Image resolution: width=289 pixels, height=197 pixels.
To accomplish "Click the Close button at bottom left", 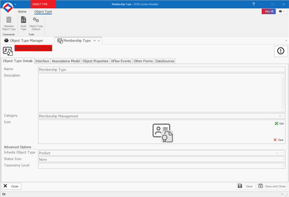I will (x=12, y=186).
